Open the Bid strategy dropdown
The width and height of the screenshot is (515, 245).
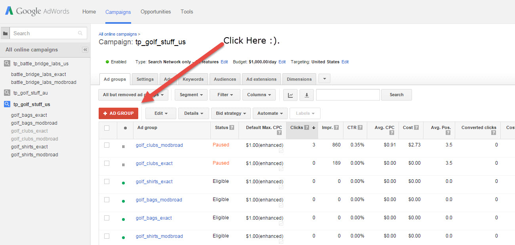[231, 113]
